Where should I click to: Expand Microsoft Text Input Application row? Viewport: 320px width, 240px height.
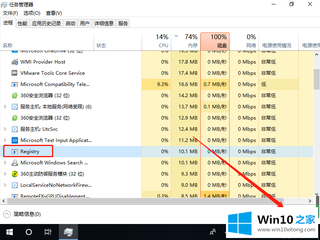tap(5, 140)
